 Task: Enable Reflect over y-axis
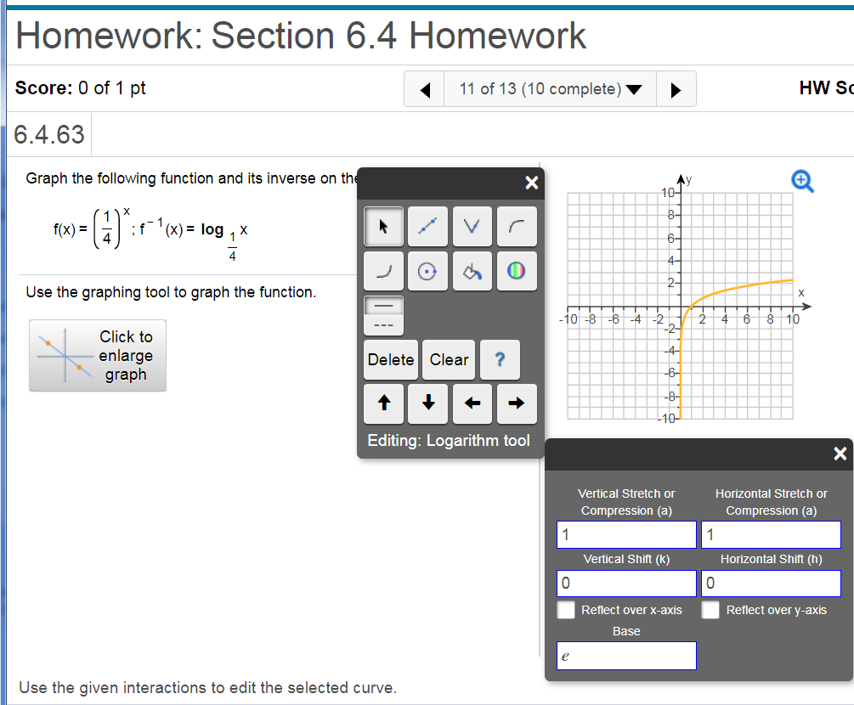tap(710, 610)
